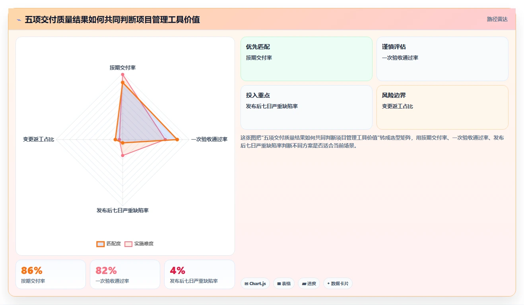Click pink 实施难度 point on 一次验收通过率 axis

point(165,139)
